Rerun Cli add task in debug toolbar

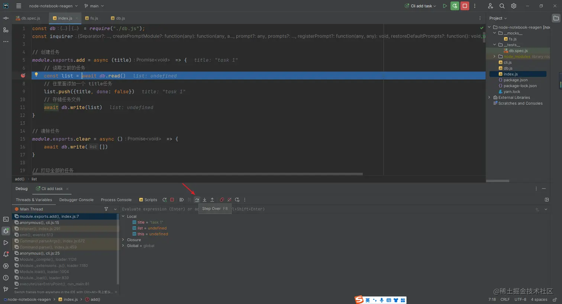point(165,200)
